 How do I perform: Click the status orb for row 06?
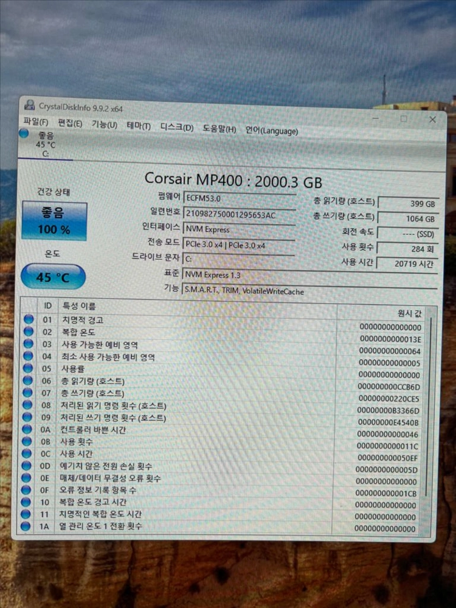point(27,380)
